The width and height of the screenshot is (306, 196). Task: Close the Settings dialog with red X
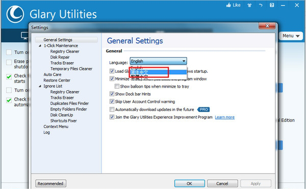pos(267,26)
